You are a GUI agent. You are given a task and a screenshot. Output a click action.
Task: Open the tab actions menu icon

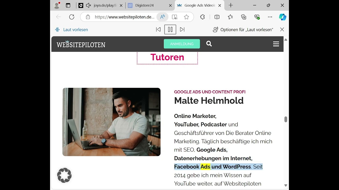68,5
